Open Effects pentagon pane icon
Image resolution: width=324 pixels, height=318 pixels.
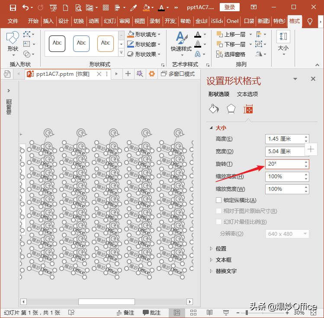click(x=231, y=109)
